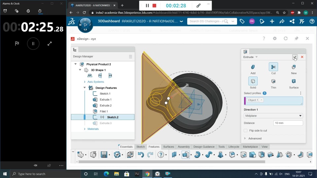
Task: Select Sketch.1 in the design tree
Action: coord(105,94)
